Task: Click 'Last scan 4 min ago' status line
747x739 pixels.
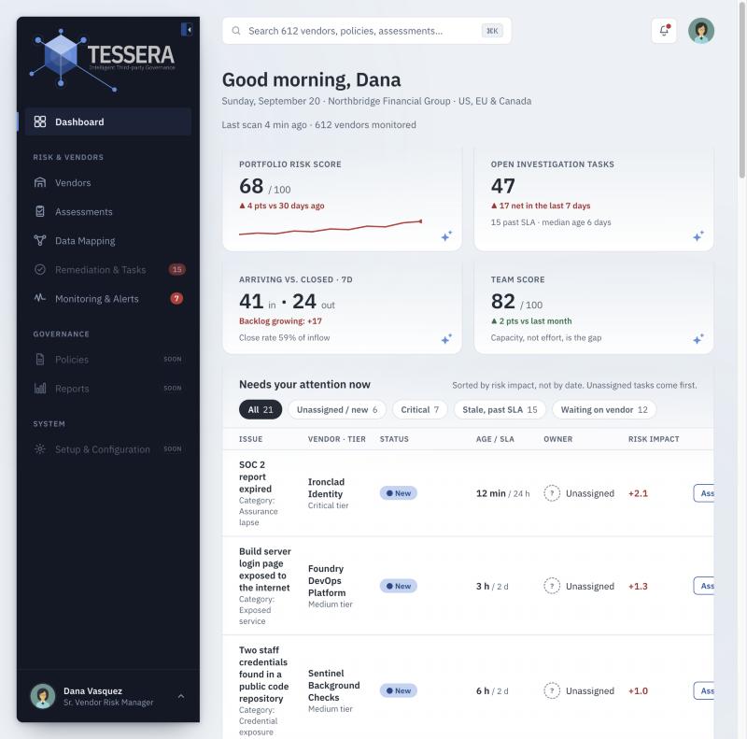Action: tap(318, 124)
